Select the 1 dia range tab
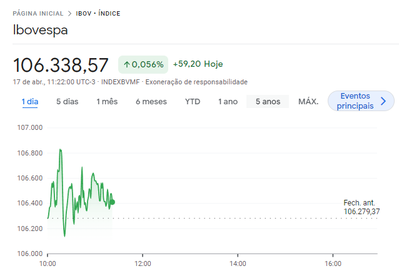This screenshot has height=271, width=399. coord(29,102)
